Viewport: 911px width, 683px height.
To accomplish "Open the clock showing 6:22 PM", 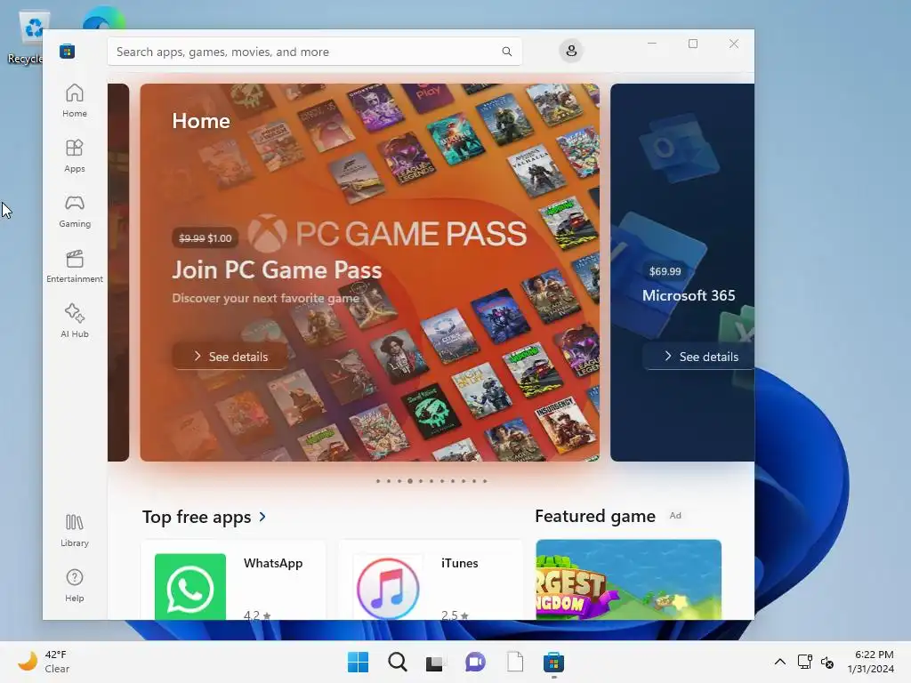I will point(871,662).
